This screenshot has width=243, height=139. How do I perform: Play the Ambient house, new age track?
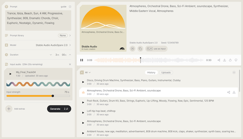point(83,133)
